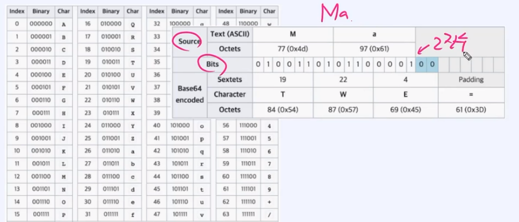This screenshot has height=222, width=519.
Task: Select the 'P' character cell
Action: (x=63, y=214)
